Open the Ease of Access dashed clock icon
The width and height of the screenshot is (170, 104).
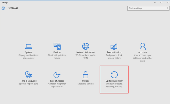tap(57, 75)
